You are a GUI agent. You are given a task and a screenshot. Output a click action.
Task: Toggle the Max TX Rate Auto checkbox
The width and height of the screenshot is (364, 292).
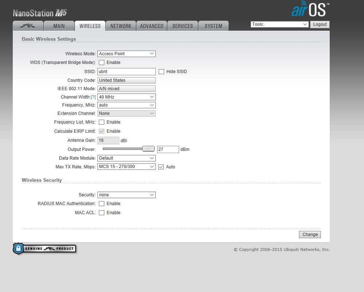coord(162,167)
